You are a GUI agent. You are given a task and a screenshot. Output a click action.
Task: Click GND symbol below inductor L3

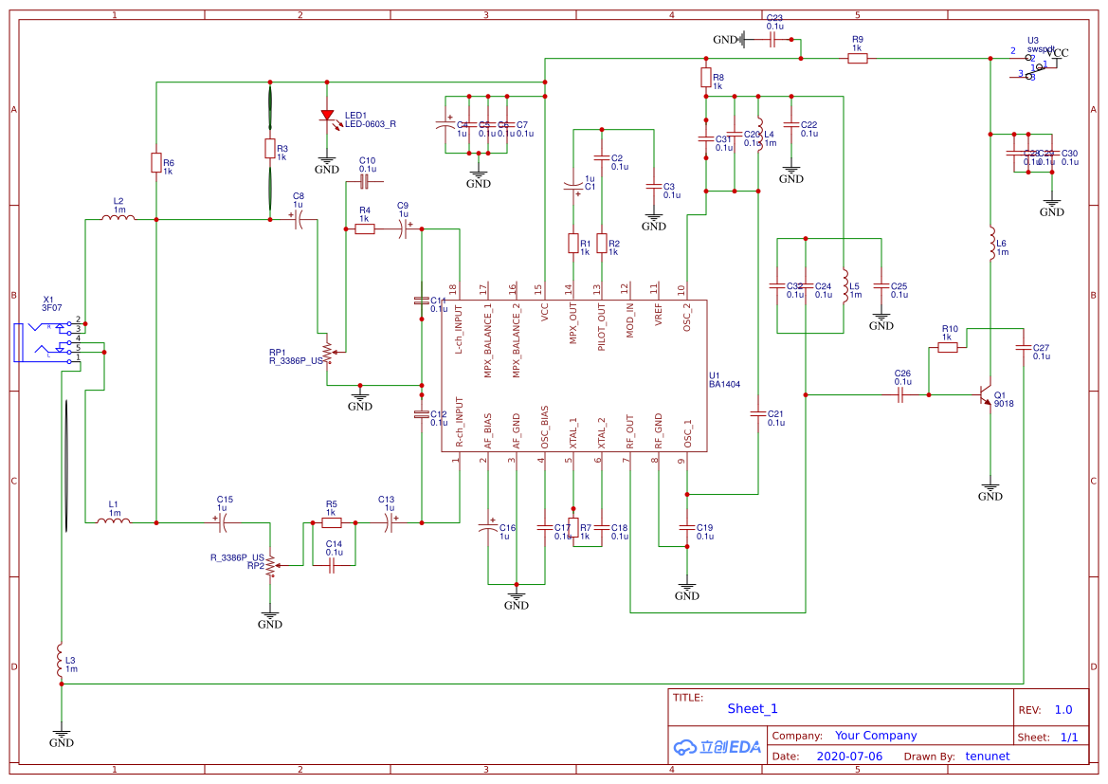[62, 738]
